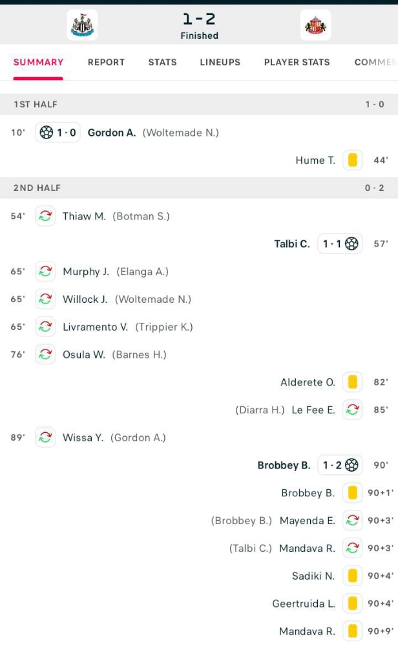Click Sadiki N. yellow card icon

[352, 576]
